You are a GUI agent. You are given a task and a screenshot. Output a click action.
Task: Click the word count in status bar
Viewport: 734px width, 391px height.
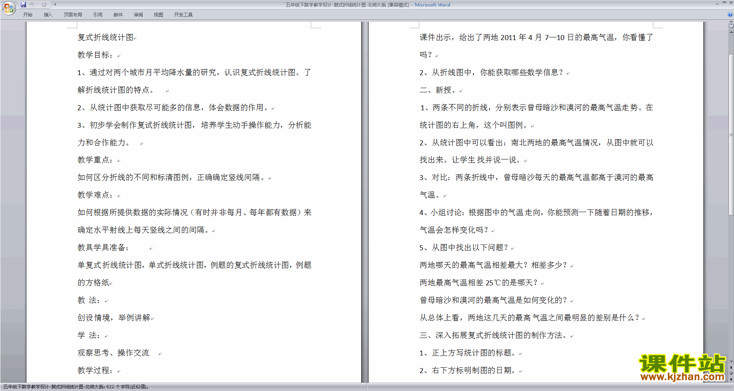point(127,387)
